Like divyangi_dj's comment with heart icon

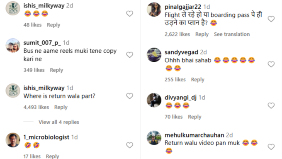pos(271,105)
